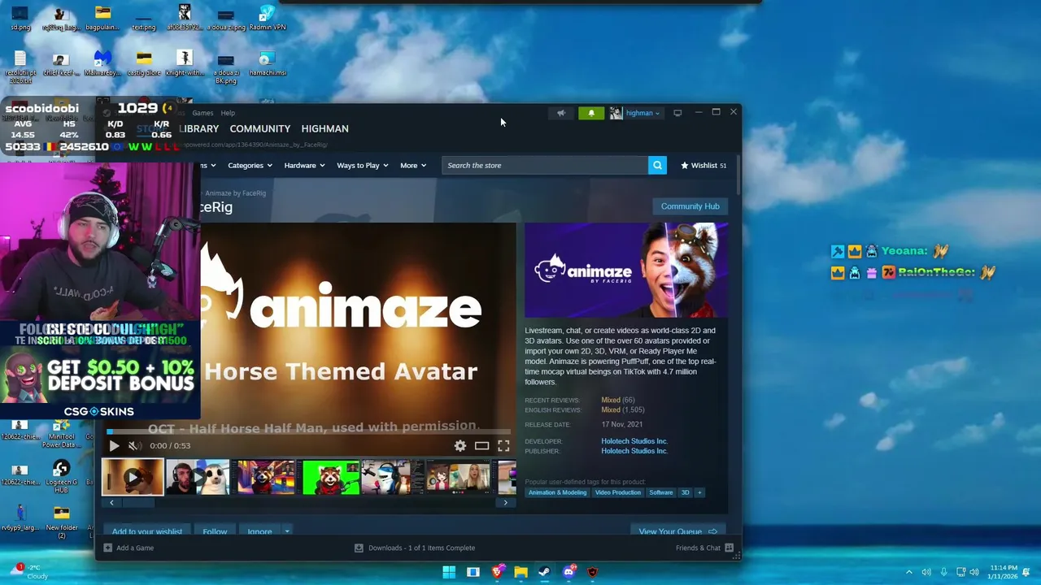Open the Community Hub button
Viewport: 1041px width, 585px height.
point(690,206)
